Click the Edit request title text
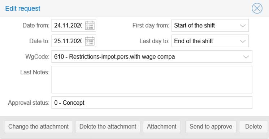 pos(23,8)
